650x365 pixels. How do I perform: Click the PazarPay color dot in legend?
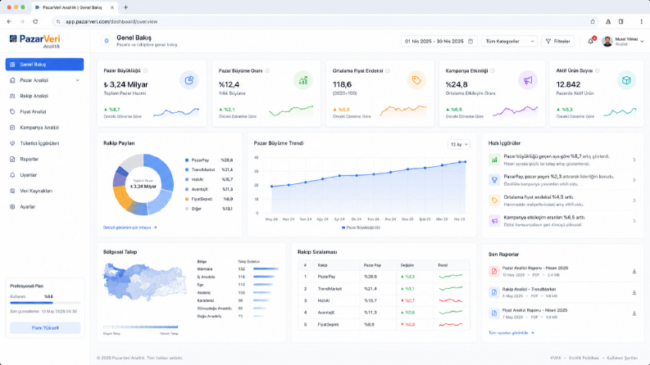[x=187, y=160]
